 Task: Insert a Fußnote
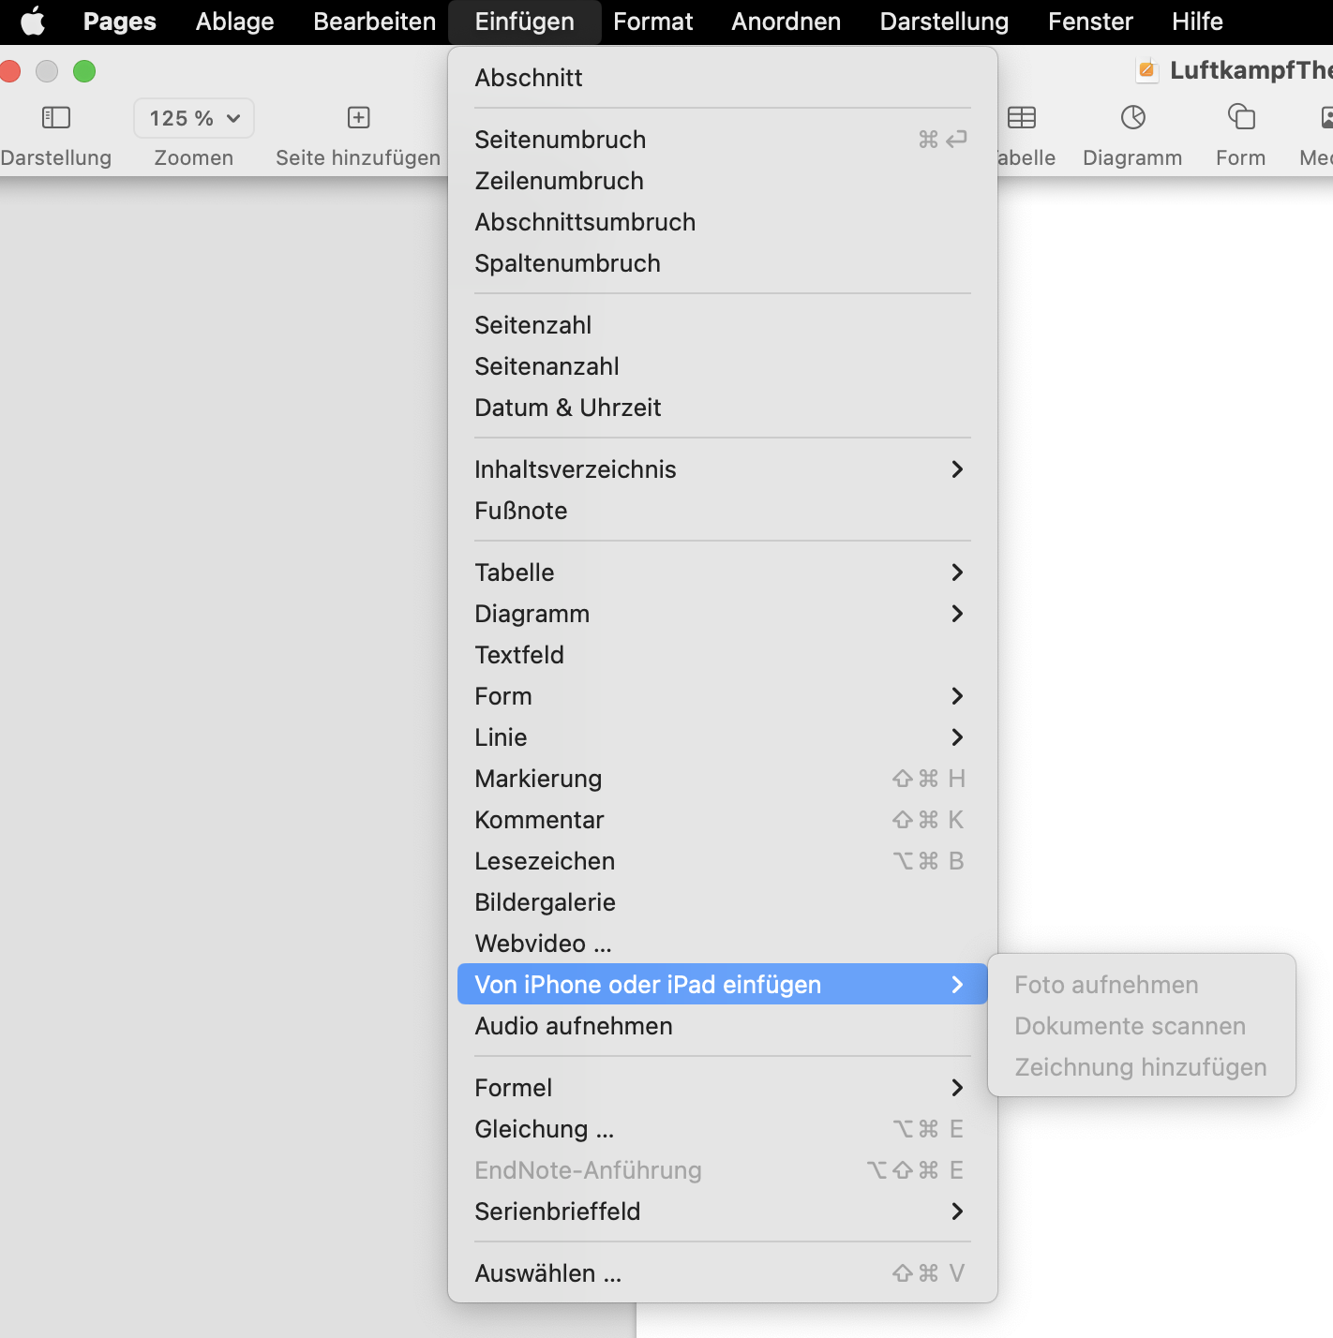[722, 511]
